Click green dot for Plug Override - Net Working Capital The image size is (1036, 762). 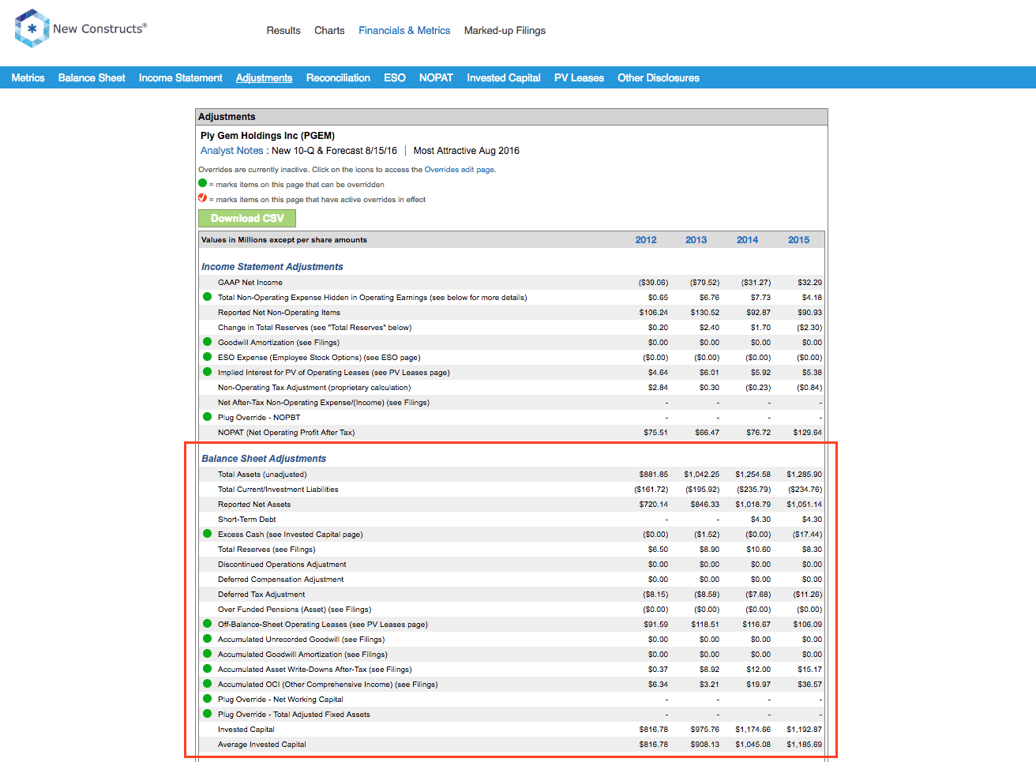(208, 699)
